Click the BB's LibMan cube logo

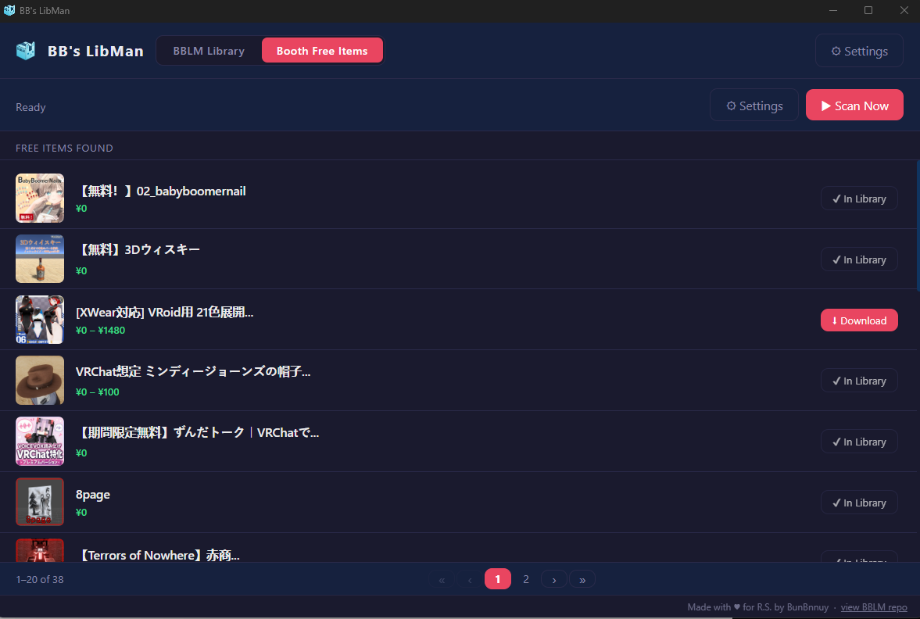pos(25,51)
